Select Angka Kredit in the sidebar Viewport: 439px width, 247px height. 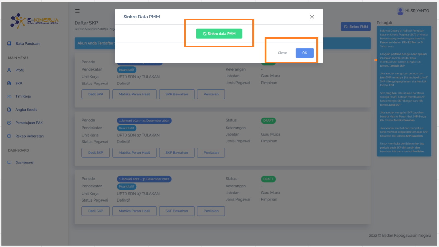26,110
